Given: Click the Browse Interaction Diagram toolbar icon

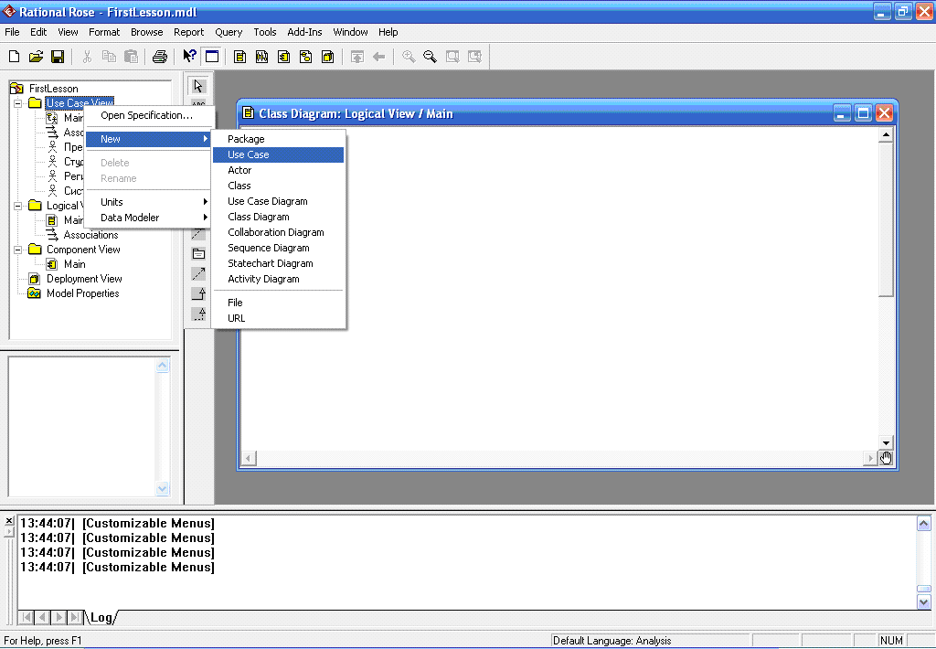Looking at the screenshot, I should pos(262,57).
